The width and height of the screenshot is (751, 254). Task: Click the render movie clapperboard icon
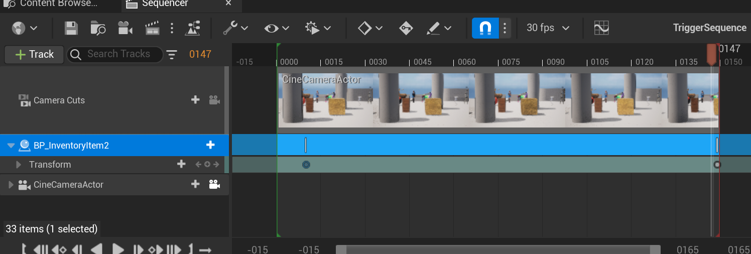pos(152,28)
